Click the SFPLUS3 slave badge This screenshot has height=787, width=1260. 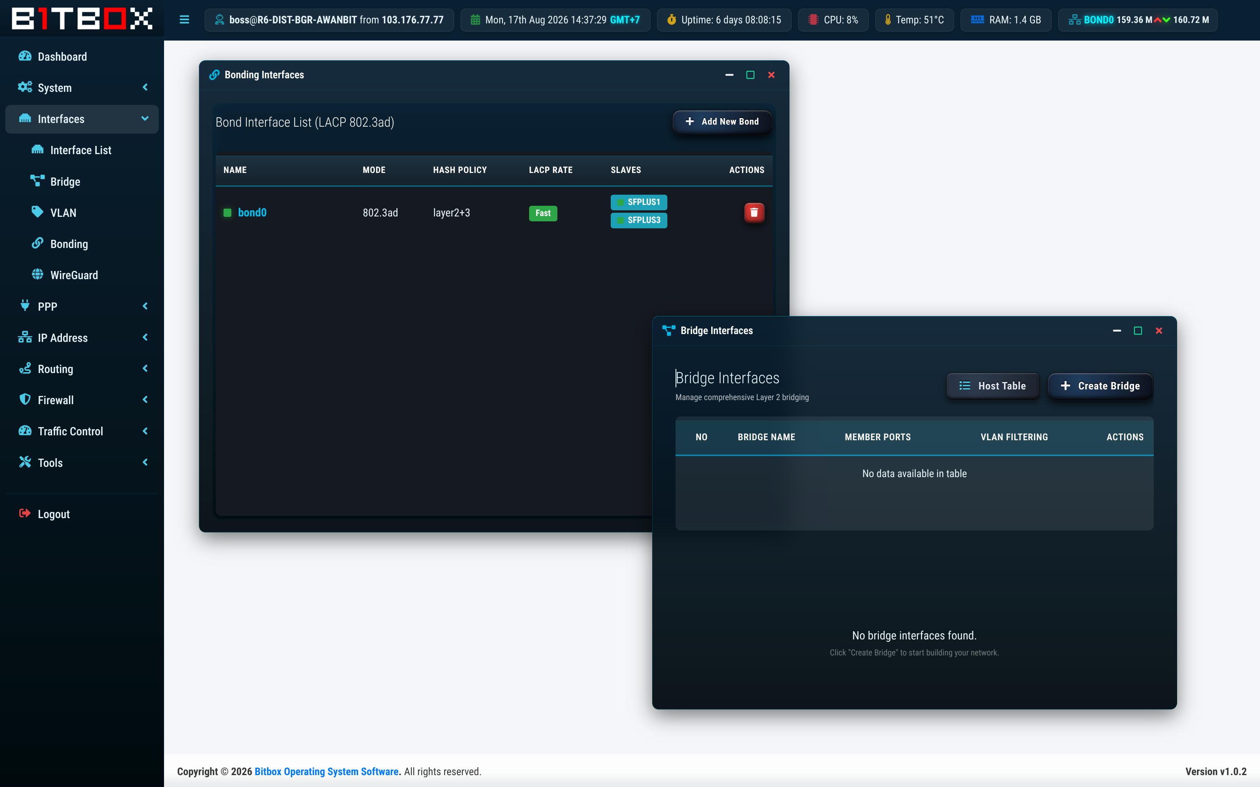coord(639,220)
